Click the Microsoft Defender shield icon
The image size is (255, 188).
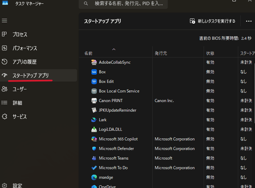pyautogui.click(x=94, y=148)
